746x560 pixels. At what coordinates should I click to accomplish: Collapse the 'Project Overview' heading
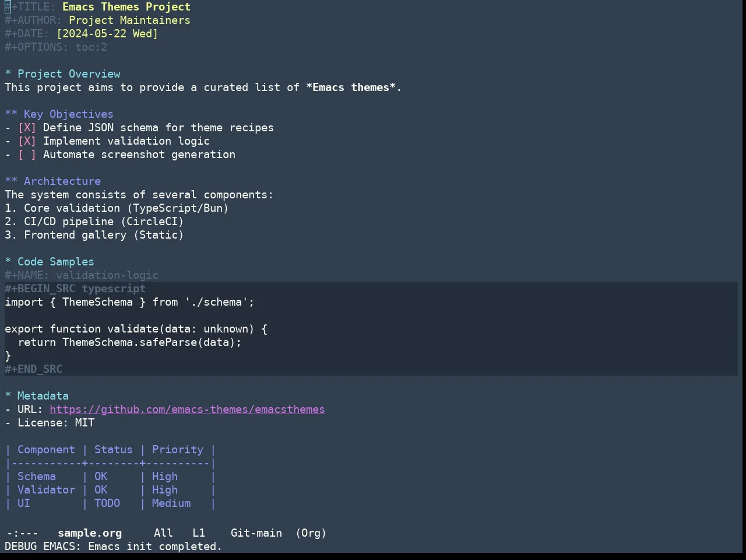[62, 74]
